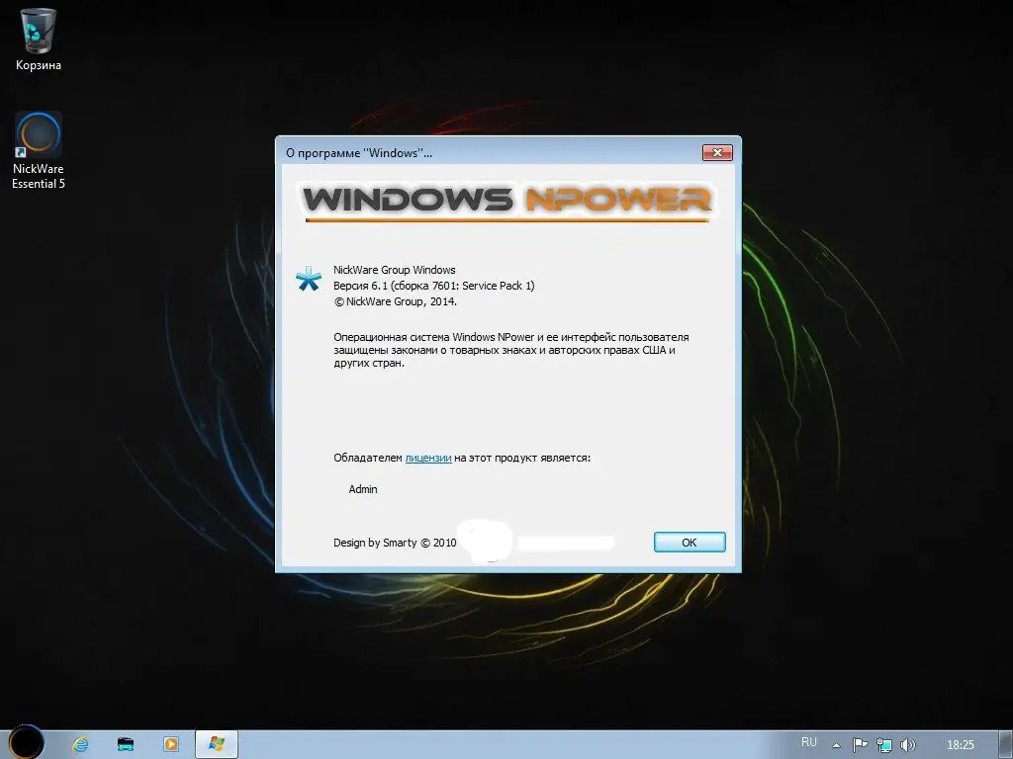1013x759 pixels.
Task: Open the Start menu orb
Action: (x=27, y=742)
